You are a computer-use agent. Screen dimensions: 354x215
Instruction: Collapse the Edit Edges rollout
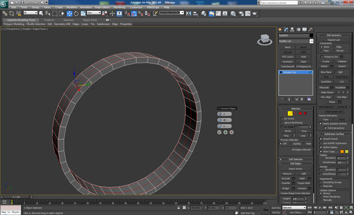(295, 163)
